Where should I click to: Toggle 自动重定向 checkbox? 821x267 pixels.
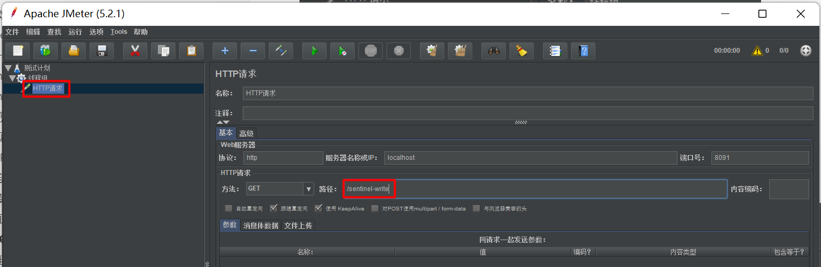[x=229, y=208]
